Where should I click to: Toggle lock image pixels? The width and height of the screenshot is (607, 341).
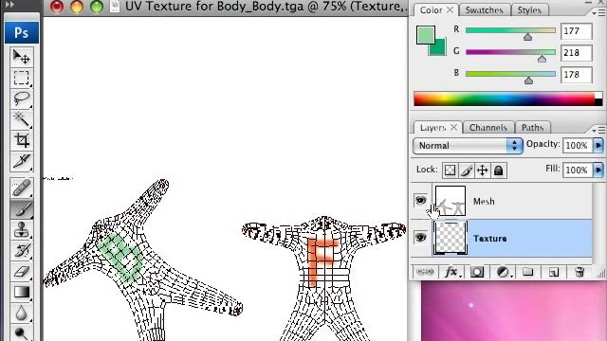(x=466, y=170)
